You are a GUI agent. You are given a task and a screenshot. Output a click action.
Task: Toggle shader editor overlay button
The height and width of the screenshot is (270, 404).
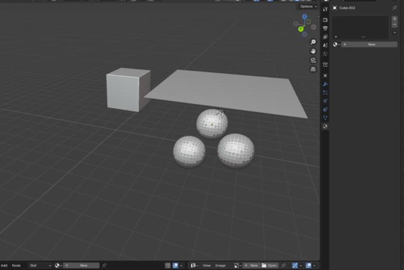click(x=175, y=266)
